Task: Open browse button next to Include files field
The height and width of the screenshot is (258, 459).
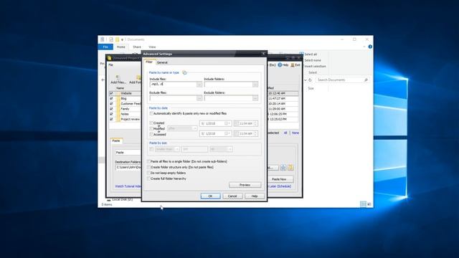Action: point(199,85)
